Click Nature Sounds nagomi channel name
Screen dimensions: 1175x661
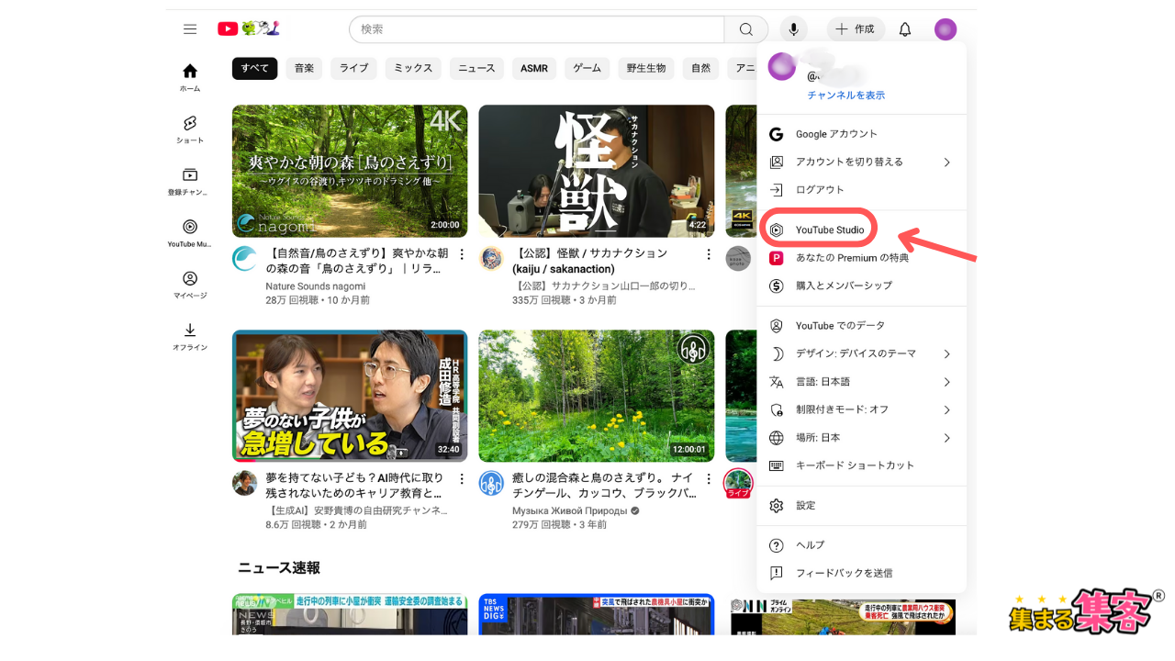[x=316, y=286]
